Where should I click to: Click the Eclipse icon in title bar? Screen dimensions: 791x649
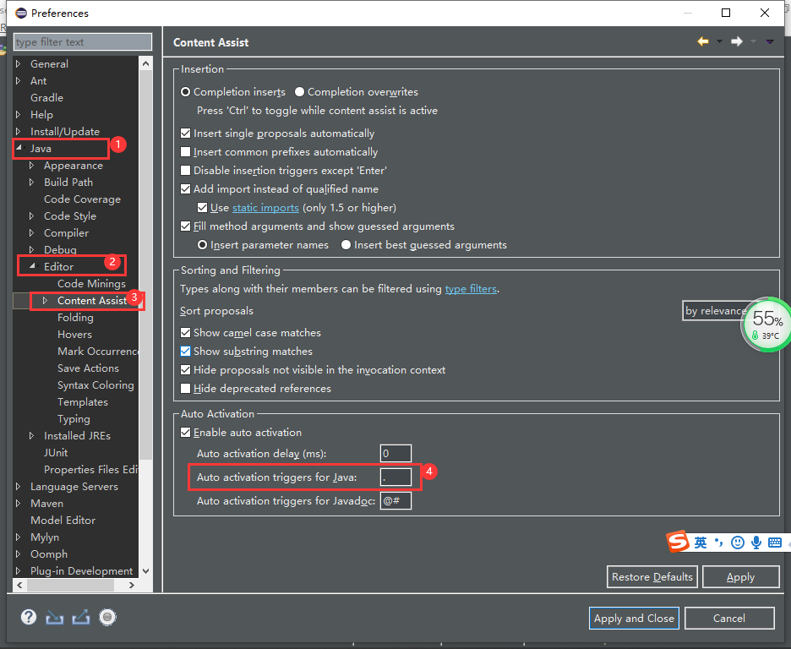tap(20, 13)
